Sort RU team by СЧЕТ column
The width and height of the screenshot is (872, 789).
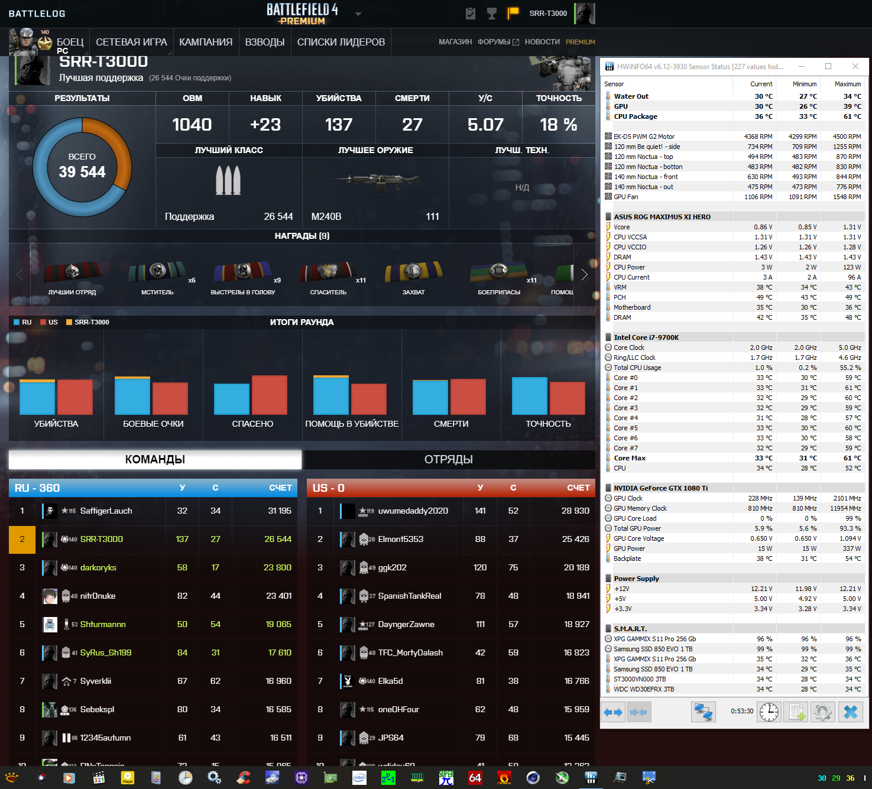[x=280, y=488]
